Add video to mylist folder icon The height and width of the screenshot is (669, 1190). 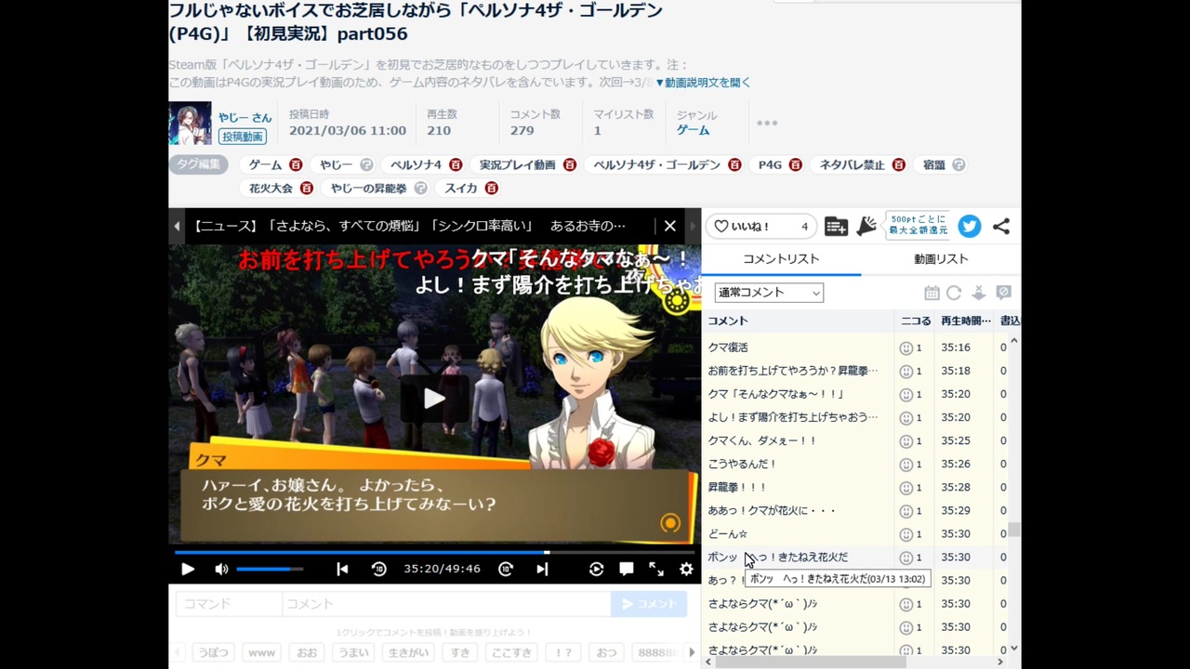(x=836, y=226)
